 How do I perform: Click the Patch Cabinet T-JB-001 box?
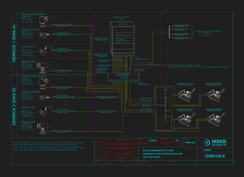pos(124,77)
